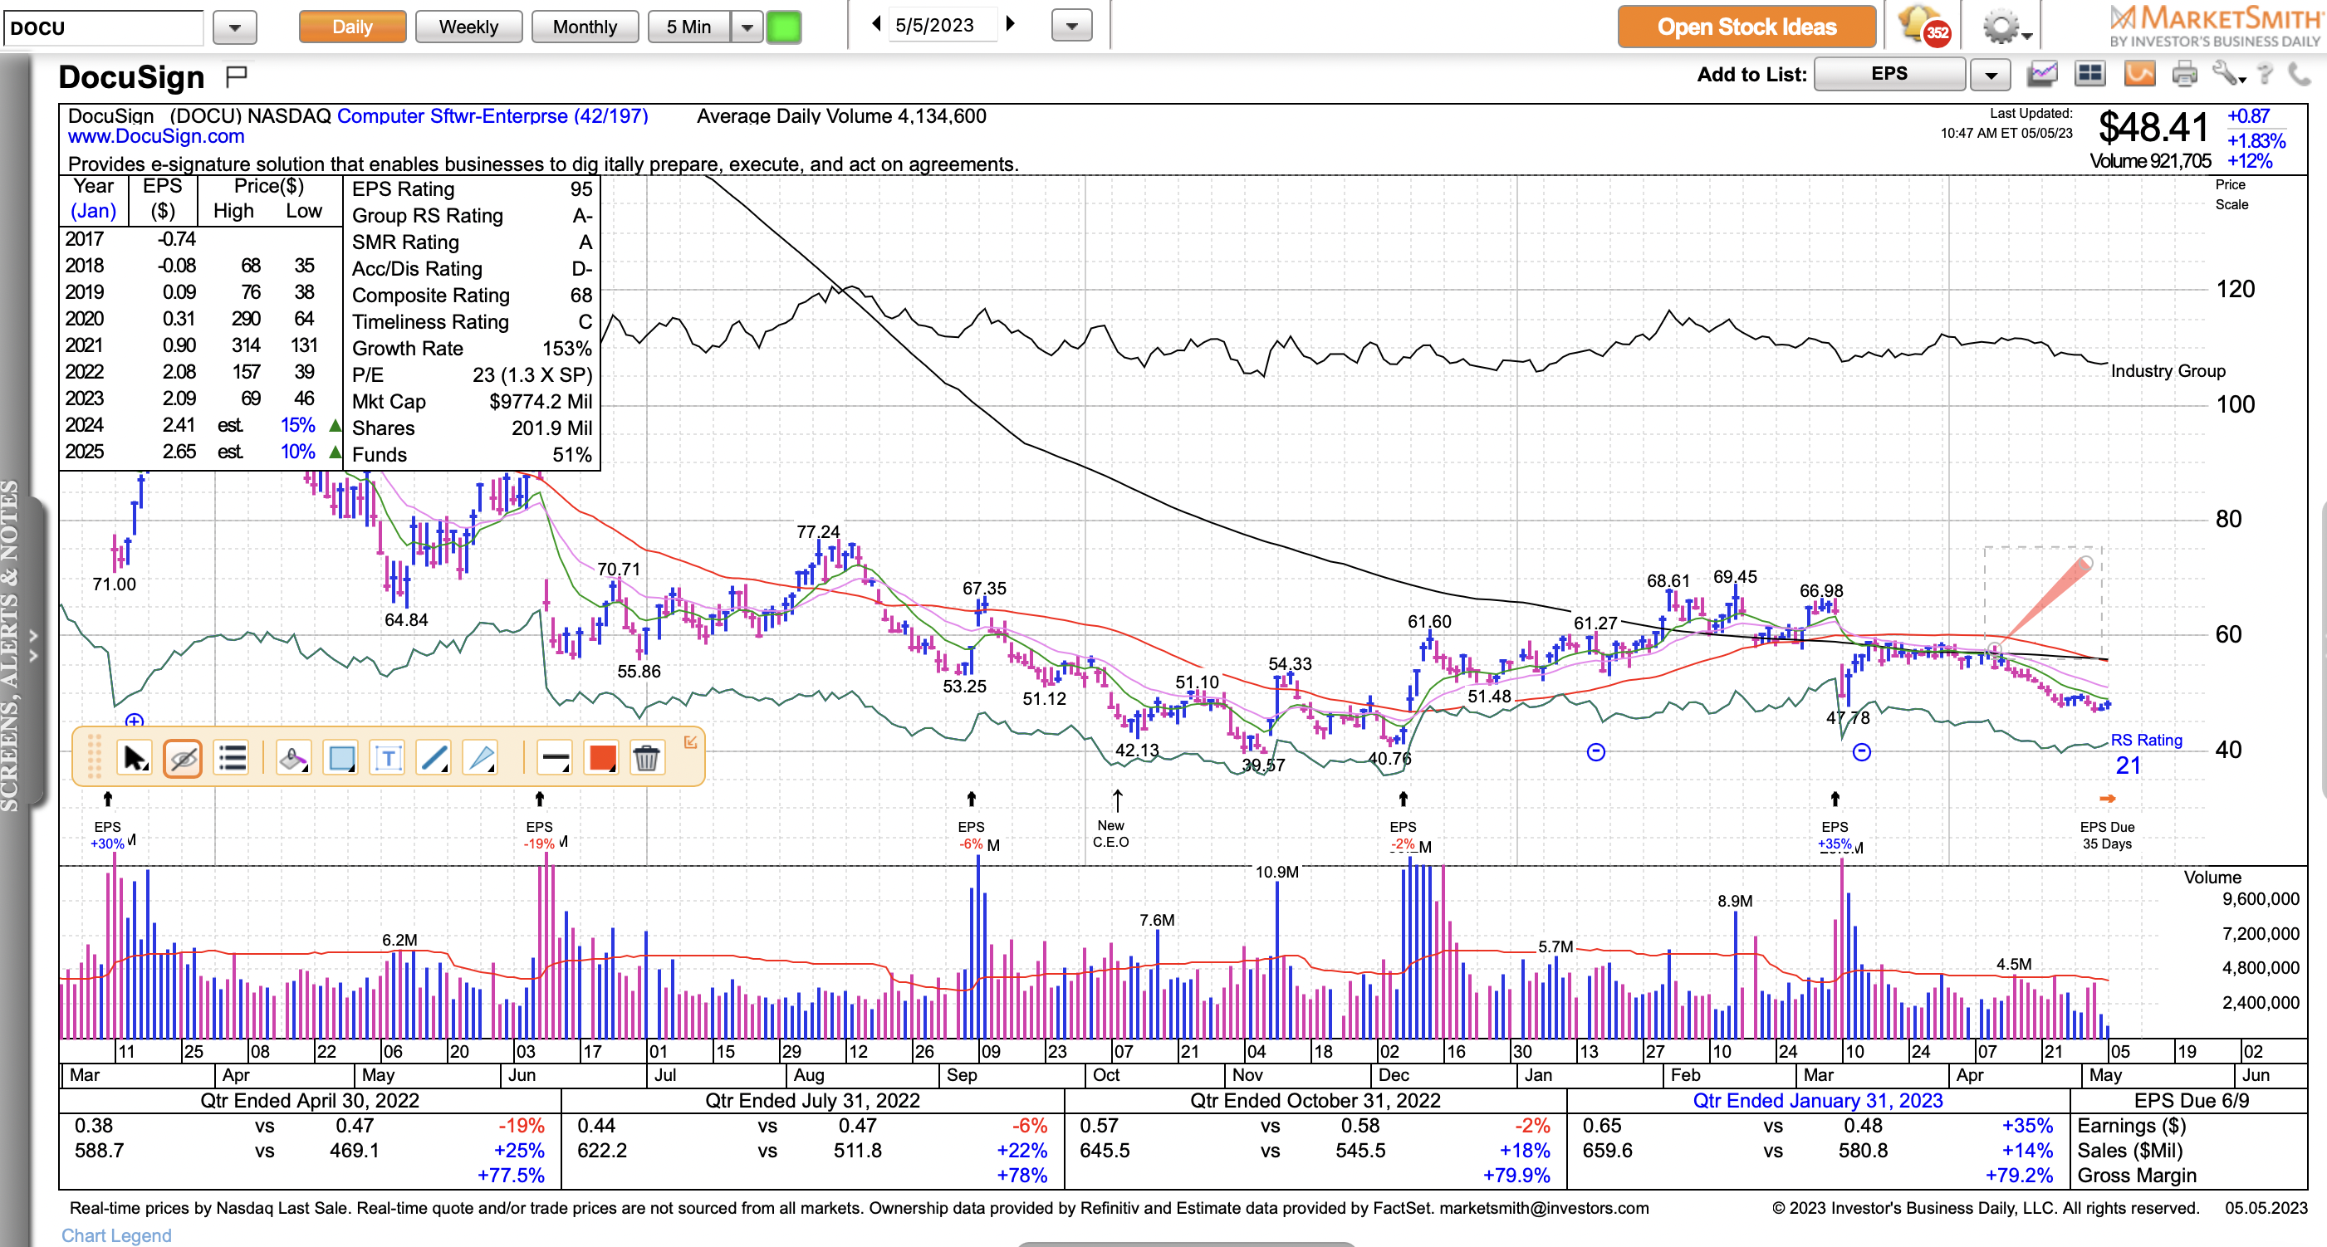Grab the drawing toolbar dotted handle
The height and width of the screenshot is (1247, 2327).
coord(94,756)
